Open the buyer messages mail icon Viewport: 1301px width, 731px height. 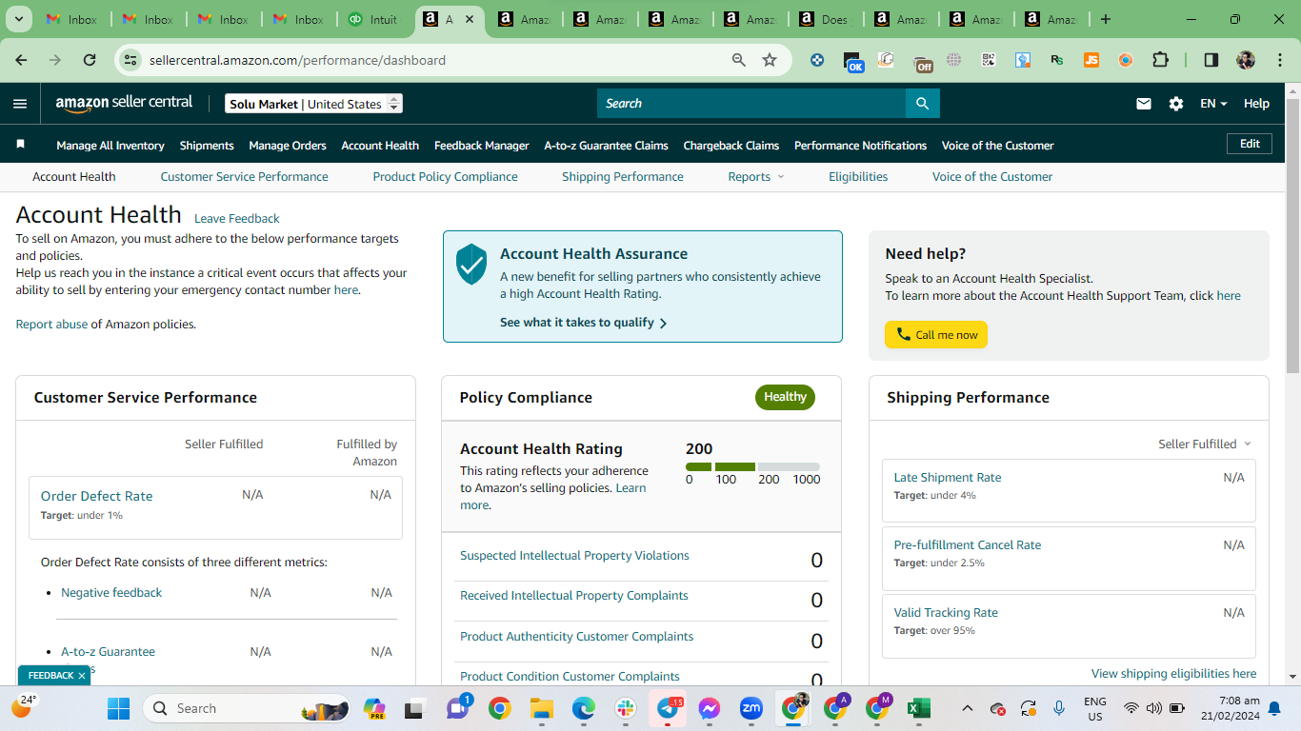point(1144,104)
